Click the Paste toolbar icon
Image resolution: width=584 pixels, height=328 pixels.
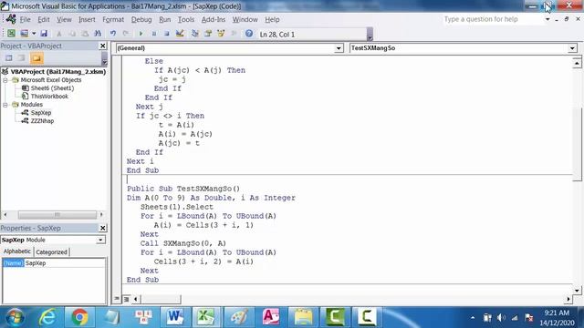pyautogui.click(x=85, y=34)
